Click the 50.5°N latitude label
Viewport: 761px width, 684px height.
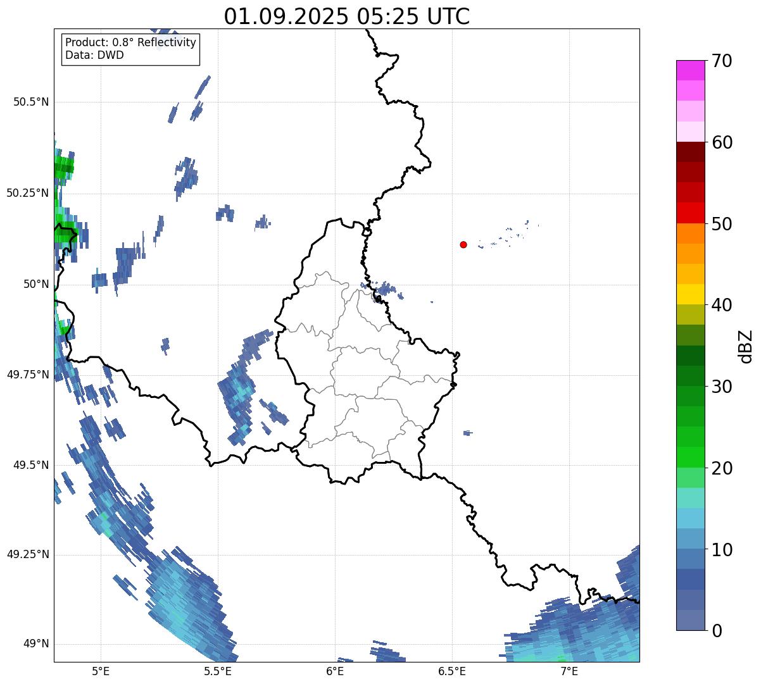point(31,102)
